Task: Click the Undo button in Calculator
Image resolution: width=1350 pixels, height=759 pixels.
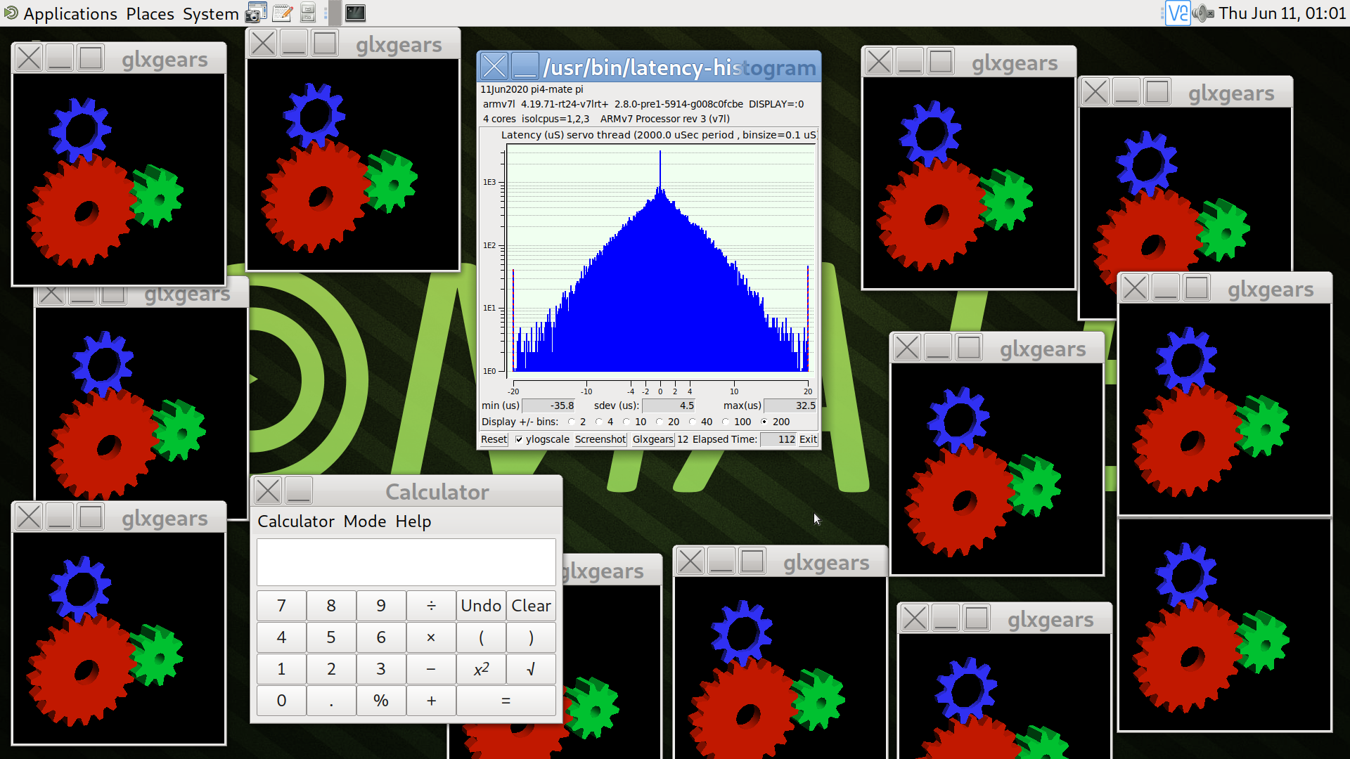Action: [481, 606]
